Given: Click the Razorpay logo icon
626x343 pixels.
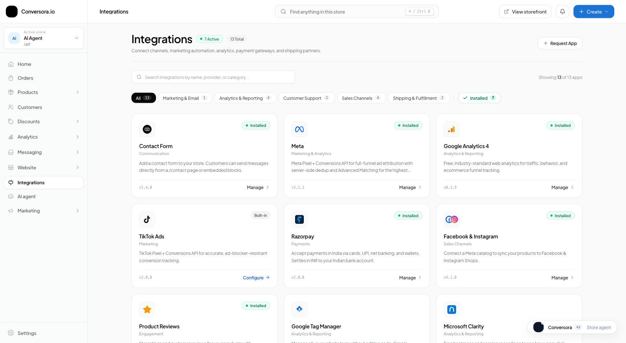Looking at the screenshot, I should pos(299,219).
